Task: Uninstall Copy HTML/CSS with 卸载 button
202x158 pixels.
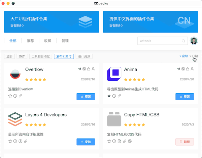Action: 184,142
